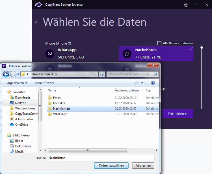Click the OneDrive cloud icon

pos(12,124)
